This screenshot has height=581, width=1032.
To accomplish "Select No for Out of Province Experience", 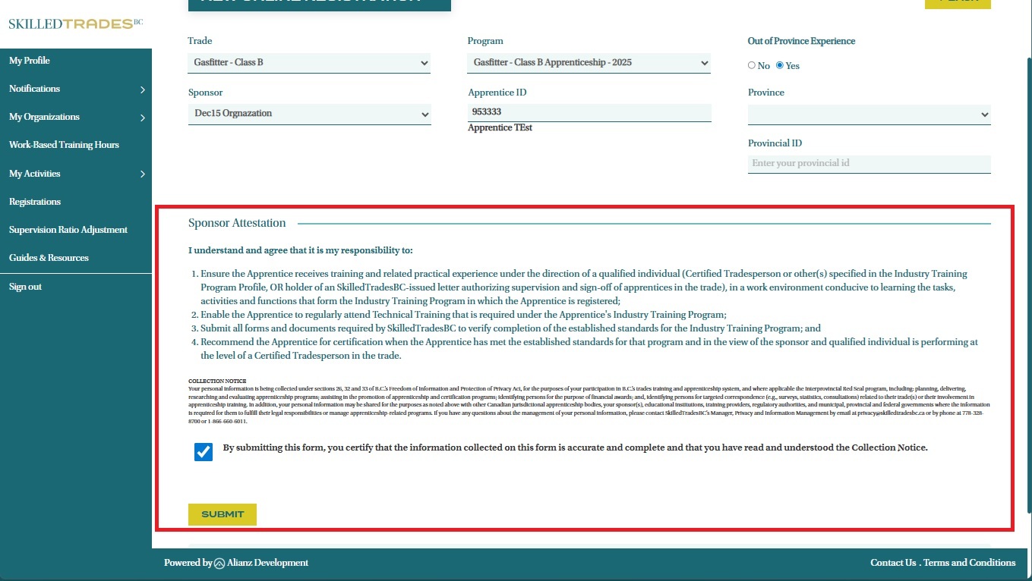I will click(x=752, y=65).
